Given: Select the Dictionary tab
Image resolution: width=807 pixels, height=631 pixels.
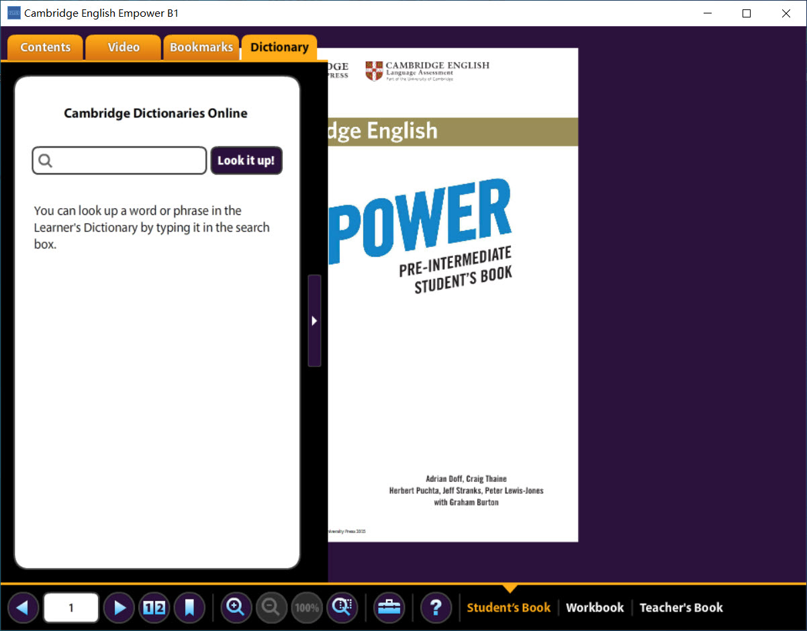Looking at the screenshot, I should click(x=279, y=48).
